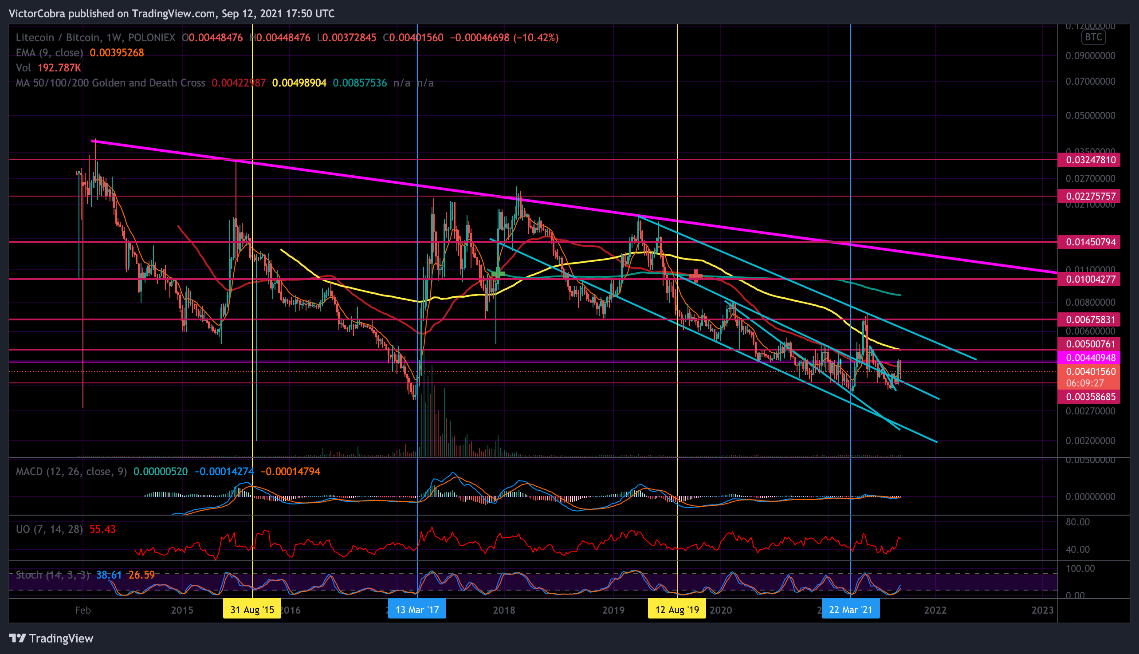
Task: Click the red MA value 0.00422987
Action: 238,83
